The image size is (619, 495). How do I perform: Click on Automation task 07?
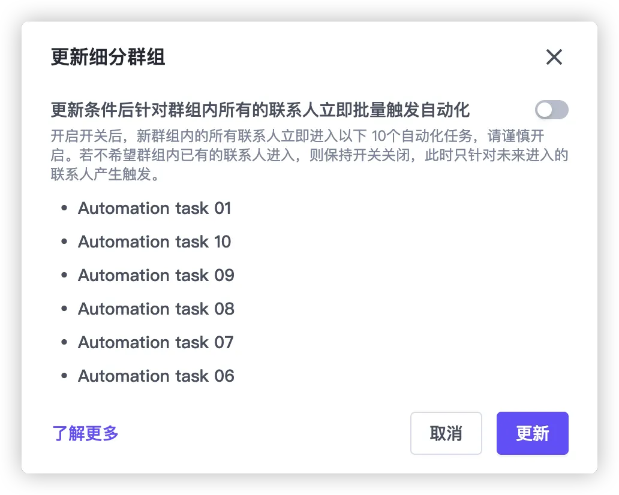click(155, 343)
